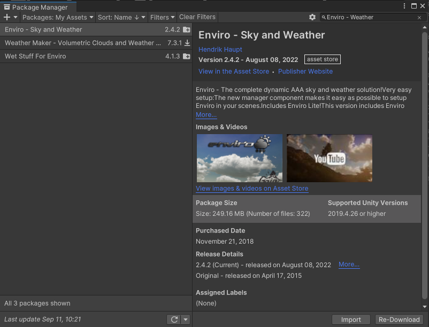Screen dimensions: 429x327
Task: Click the Enviro - Sky and Weather title heading
Action: pyautogui.click(x=262, y=35)
